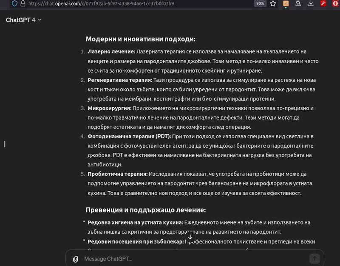Open the red wand extension icon
This screenshot has height=266, width=340.
click(x=323, y=4)
